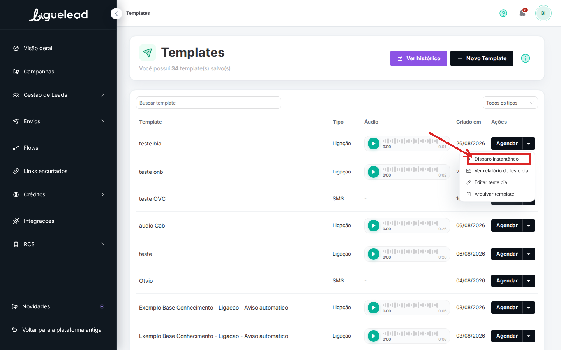Play the teste bia audio

(373, 143)
